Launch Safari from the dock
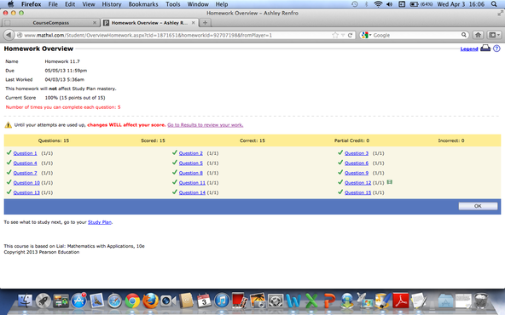The image size is (505, 315). [x=114, y=301]
